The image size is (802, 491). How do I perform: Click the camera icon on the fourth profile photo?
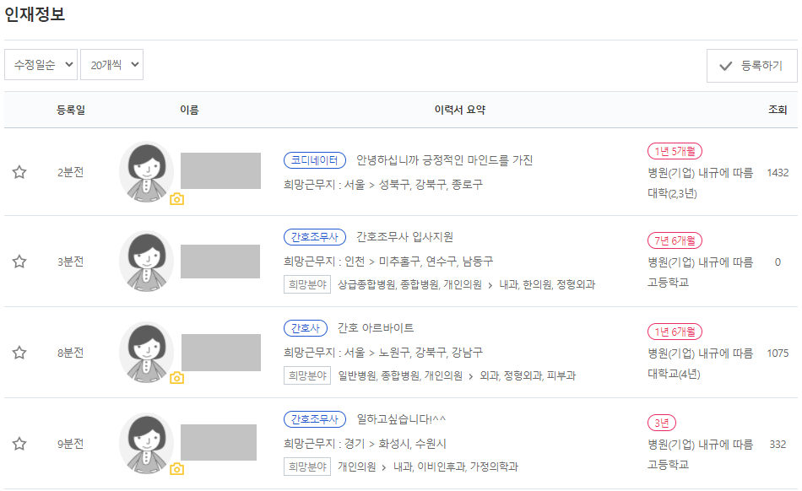coord(176,469)
